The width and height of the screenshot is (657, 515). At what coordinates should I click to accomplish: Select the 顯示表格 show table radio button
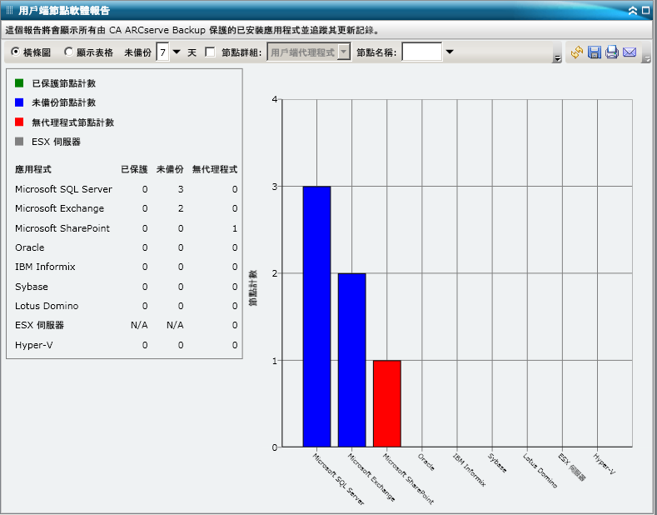pos(68,52)
